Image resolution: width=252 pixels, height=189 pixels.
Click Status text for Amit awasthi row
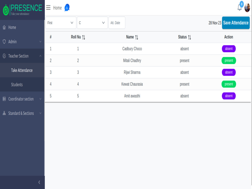[x=184, y=96]
